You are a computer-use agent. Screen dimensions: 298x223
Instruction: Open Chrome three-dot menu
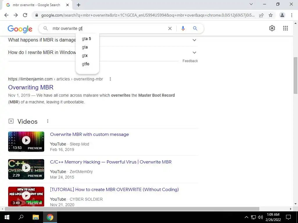coord(292,15)
